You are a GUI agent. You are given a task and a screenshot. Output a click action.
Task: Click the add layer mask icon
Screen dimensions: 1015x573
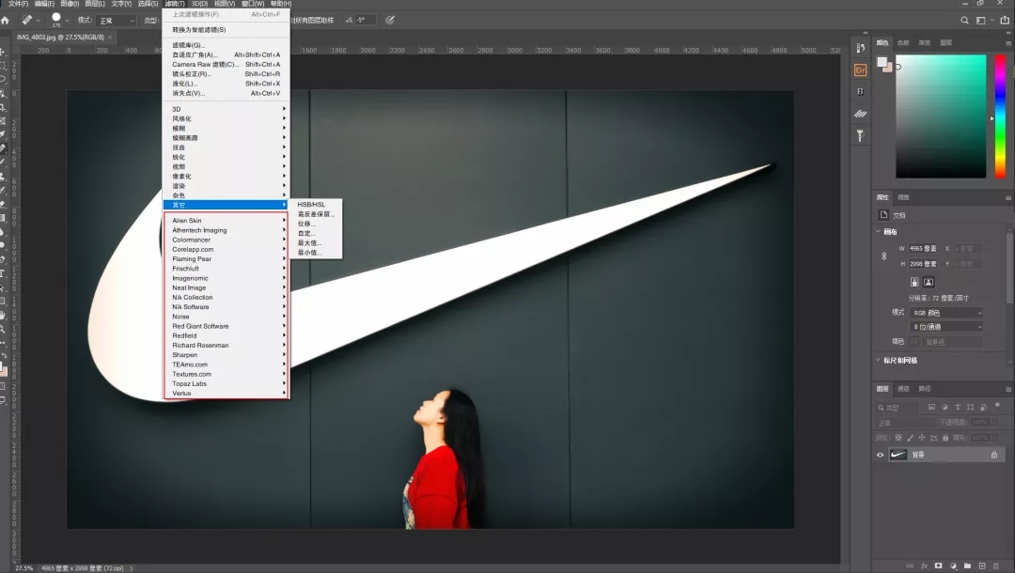[939, 565]
